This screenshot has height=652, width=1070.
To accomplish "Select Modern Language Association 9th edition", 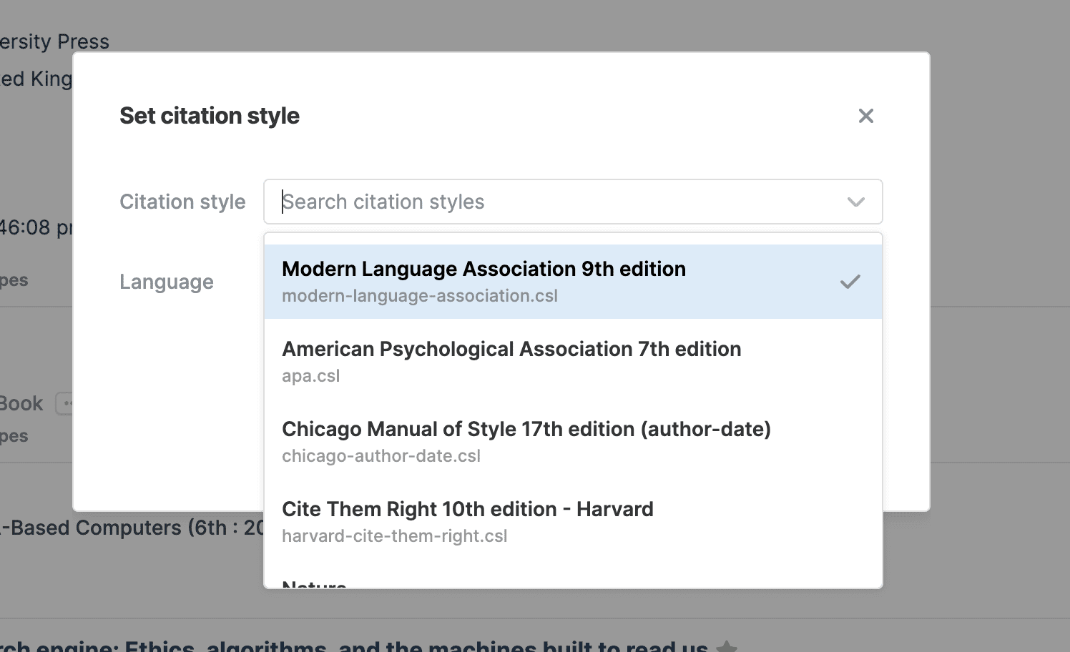I will 484,270.
